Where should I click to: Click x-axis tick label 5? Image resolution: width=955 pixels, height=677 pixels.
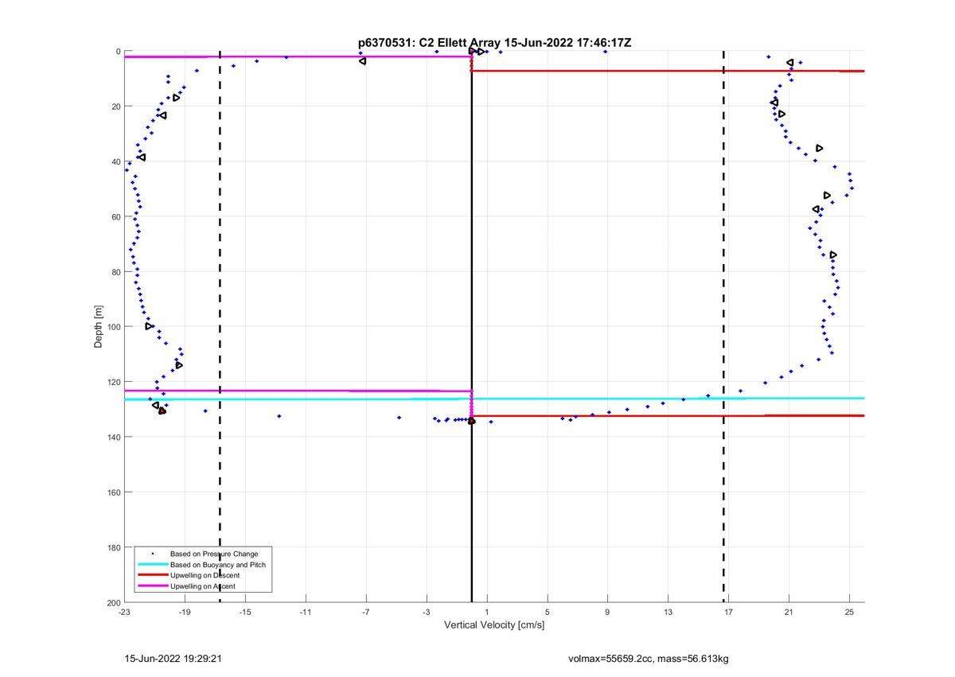[548, 612]
